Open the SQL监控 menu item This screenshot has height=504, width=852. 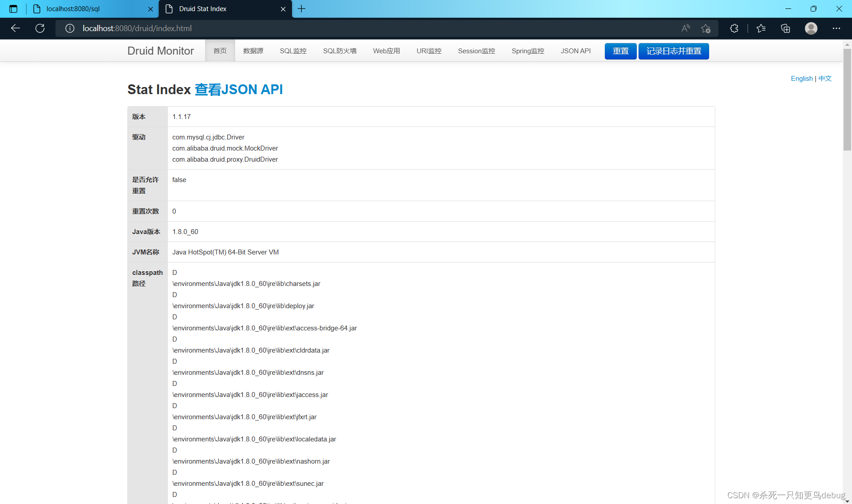pyautogui.click(x=293, y=51)
